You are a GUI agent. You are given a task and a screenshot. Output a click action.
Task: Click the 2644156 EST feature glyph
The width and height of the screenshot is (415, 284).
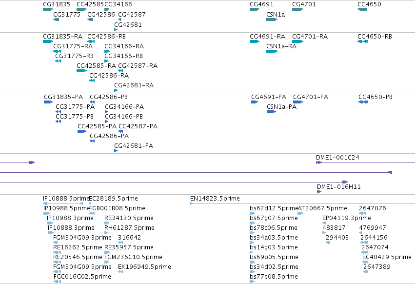pos(364,243)
